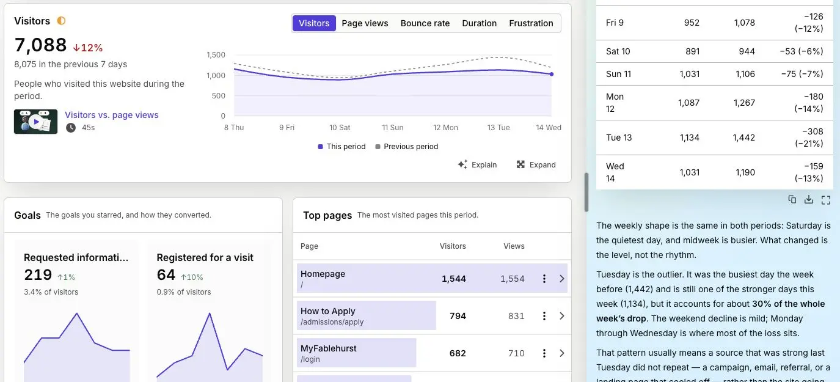This screenshot has height=382, width=840.
Task: Click the Expand chart icon
Action: point(520,164)
